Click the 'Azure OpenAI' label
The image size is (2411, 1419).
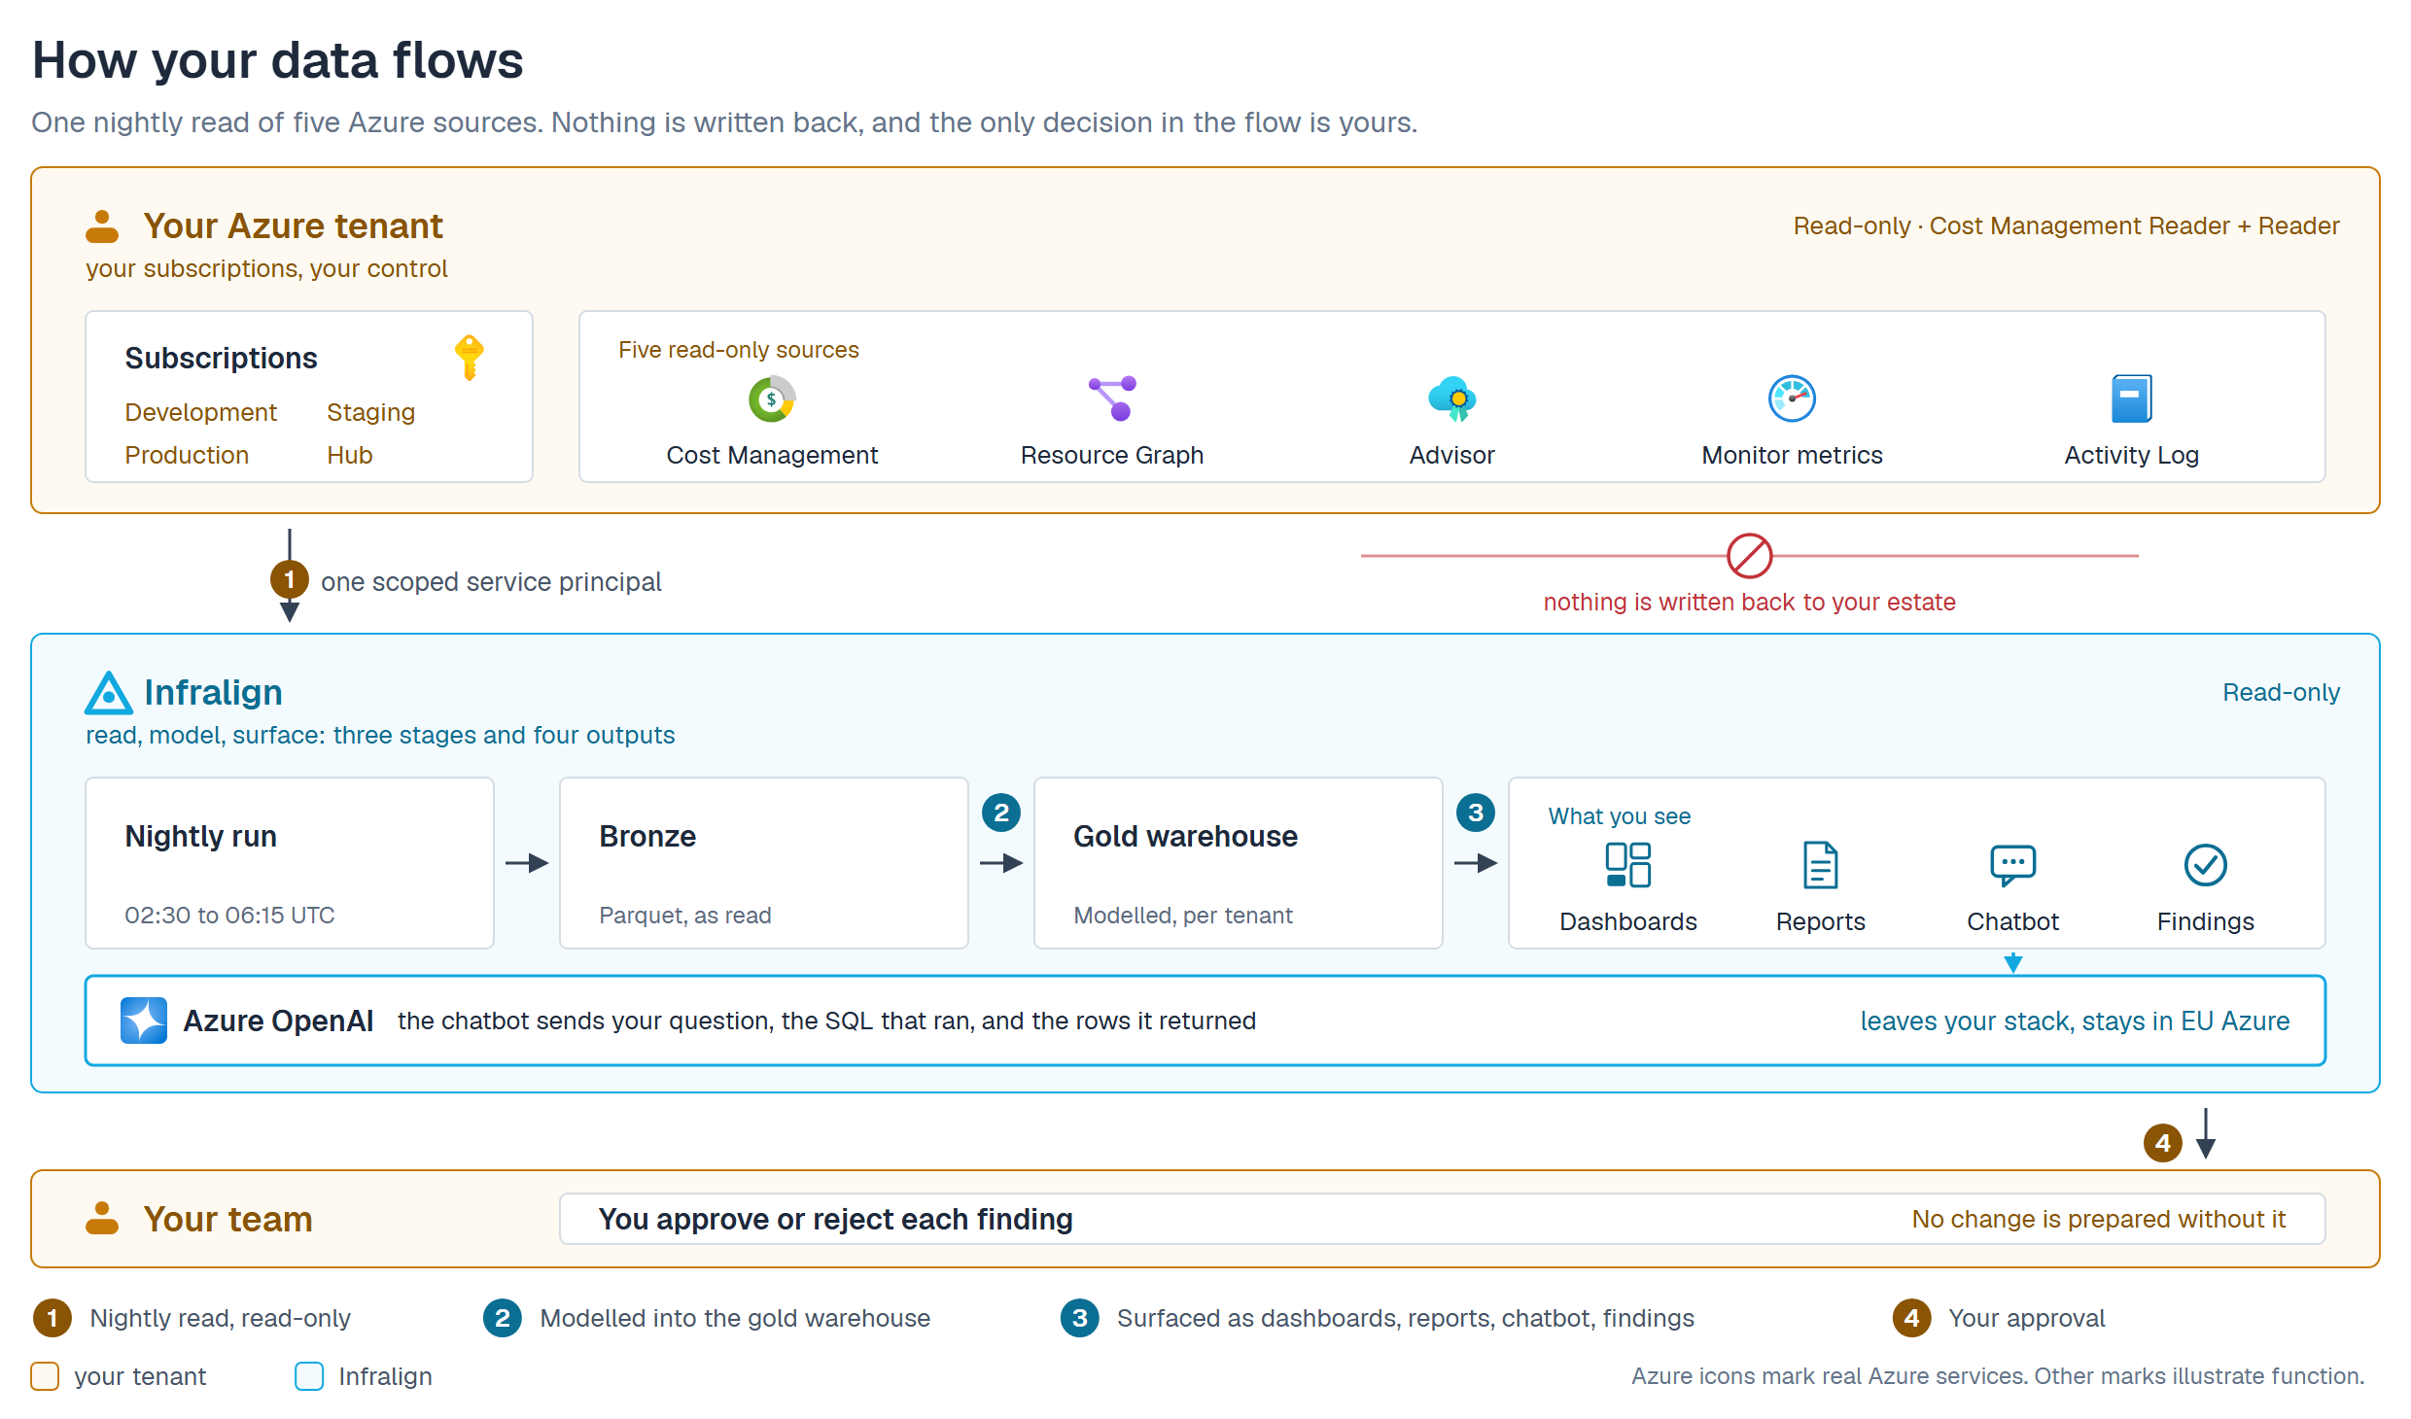pos(278,1021)
